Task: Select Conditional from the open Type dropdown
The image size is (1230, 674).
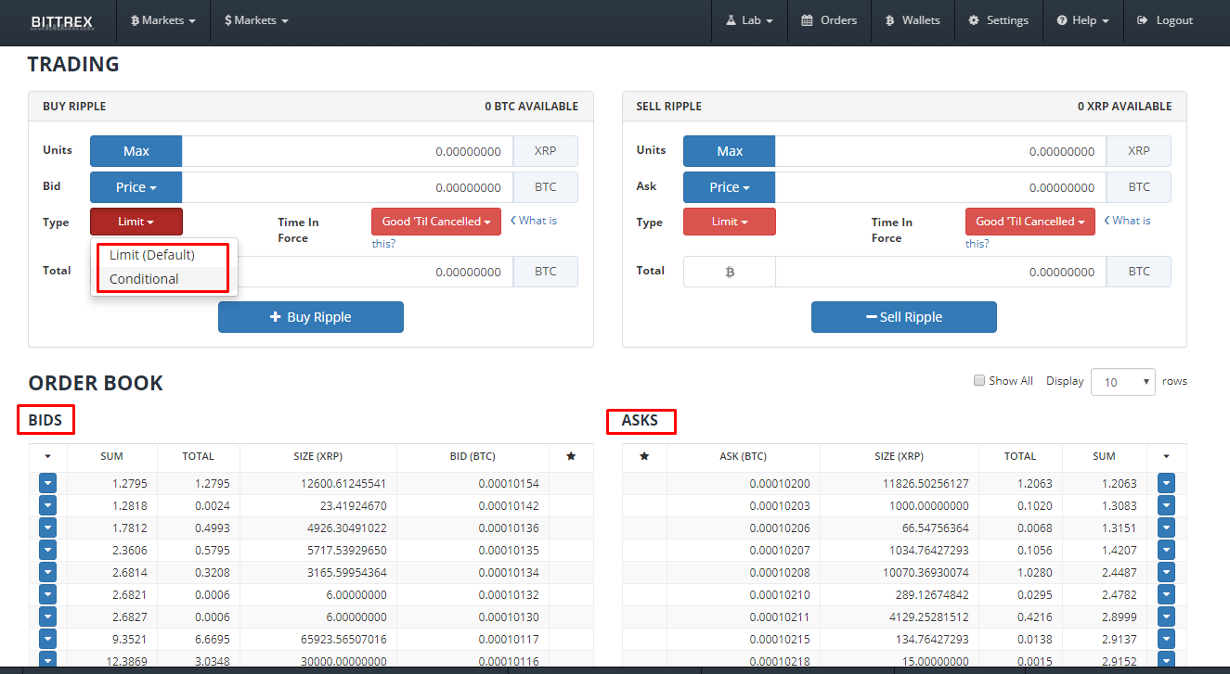Action: [143, 278]
